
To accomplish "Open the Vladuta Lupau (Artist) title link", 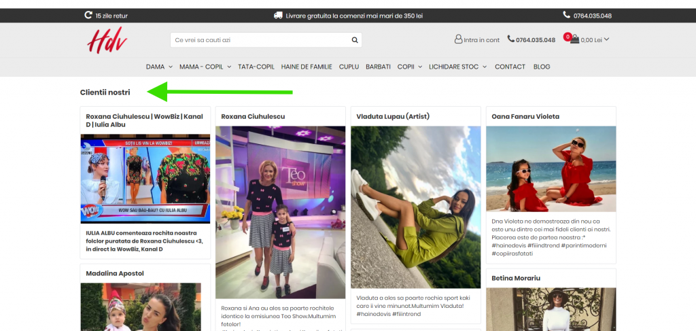I will [x=392, y=116].
